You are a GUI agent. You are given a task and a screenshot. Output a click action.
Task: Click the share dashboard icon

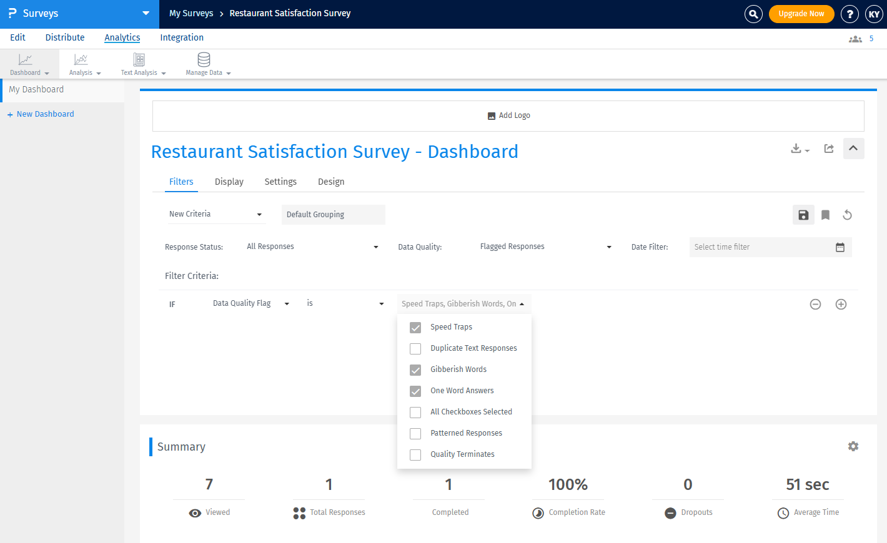829,149
